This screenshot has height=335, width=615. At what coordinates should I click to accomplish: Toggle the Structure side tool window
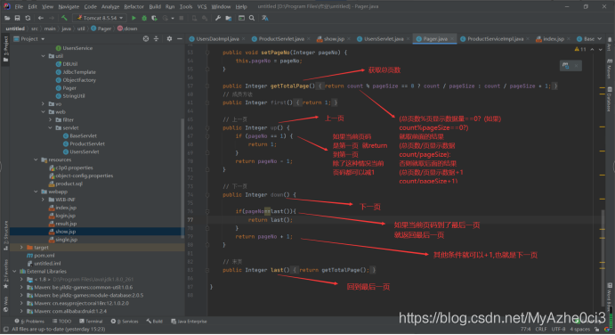point(5,235)
